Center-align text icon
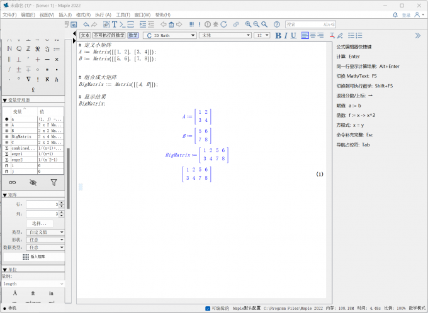This screenshot has height=313, width=428. [313, 35]
